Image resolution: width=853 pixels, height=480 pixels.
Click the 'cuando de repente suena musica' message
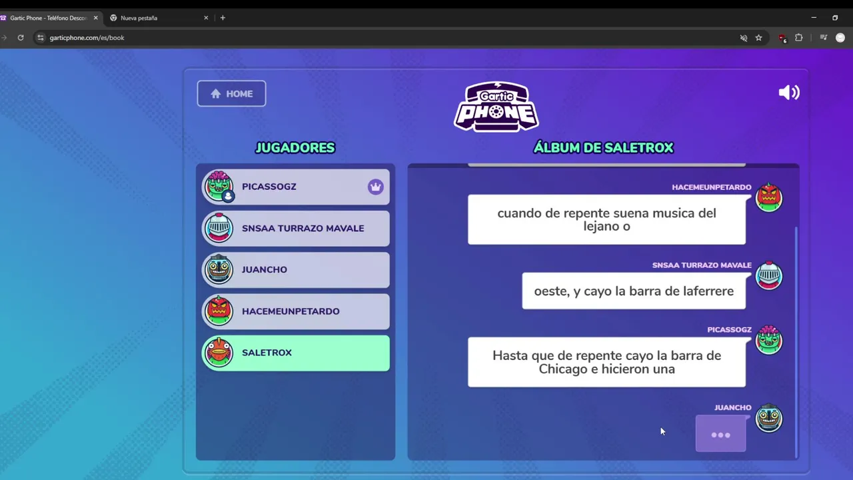pyautogui.click(x=606, y=219)
